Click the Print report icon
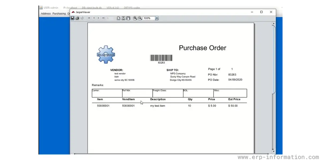The height and width of the screenshot is (160, 321). [77, 18]
